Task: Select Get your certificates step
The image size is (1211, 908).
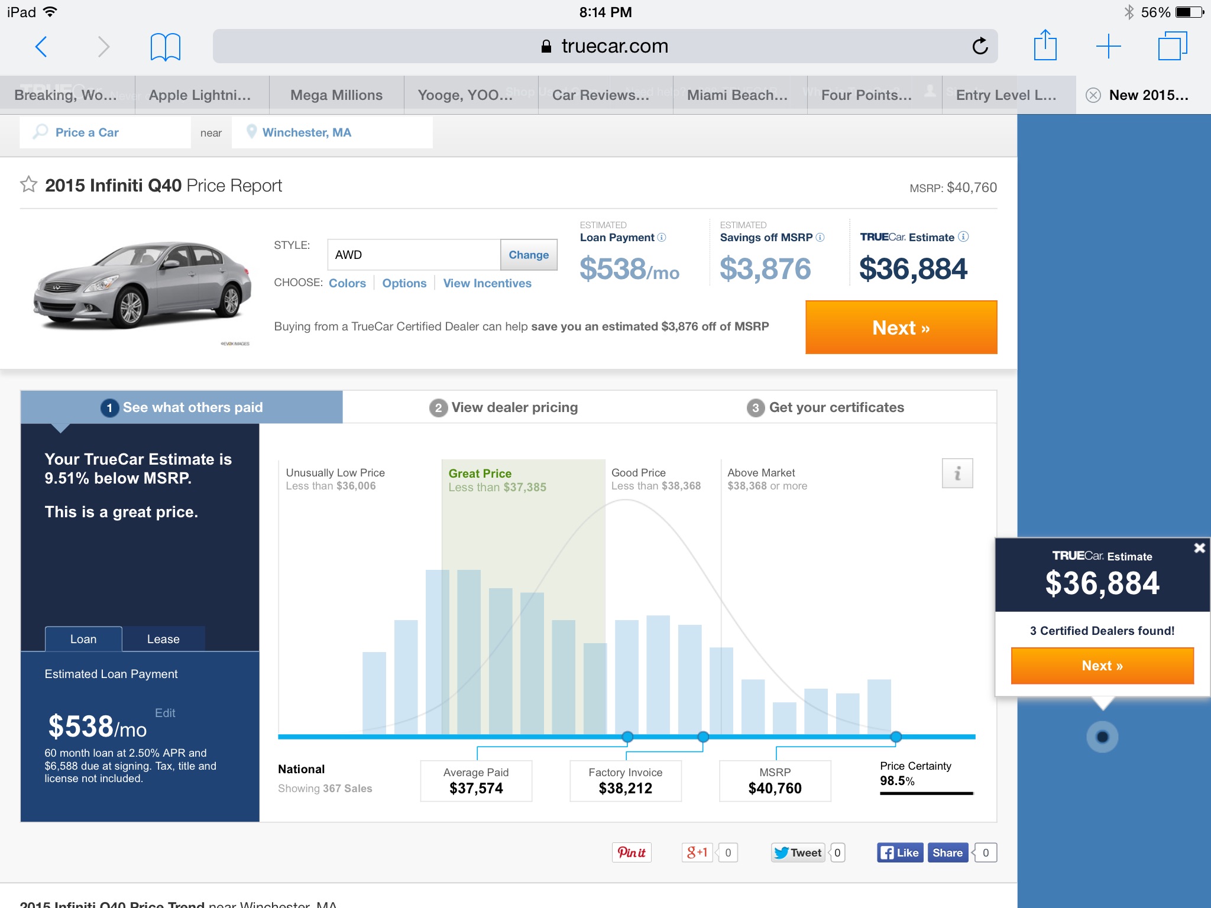Action: (825, 407)
